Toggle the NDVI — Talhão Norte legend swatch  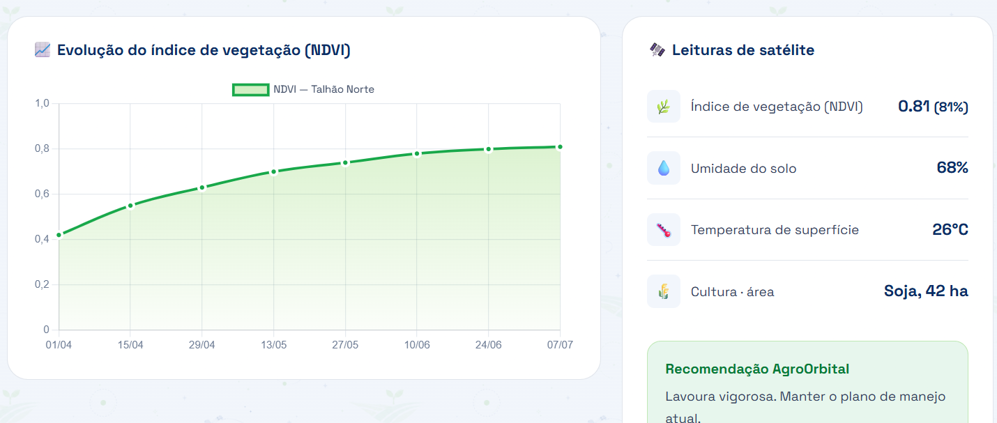coord(250,89)
